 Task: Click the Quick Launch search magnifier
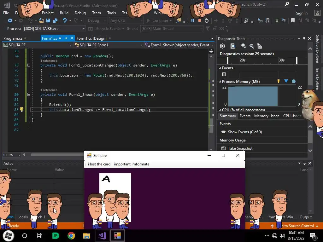pos(287,4)
